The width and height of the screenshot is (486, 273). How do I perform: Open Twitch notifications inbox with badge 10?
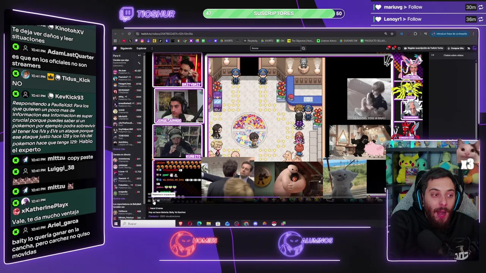(x=388, y=48)
